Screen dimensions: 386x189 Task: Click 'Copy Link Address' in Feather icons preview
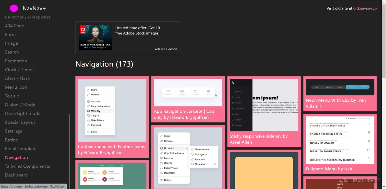pyautogui.click(x=100, y=106)
